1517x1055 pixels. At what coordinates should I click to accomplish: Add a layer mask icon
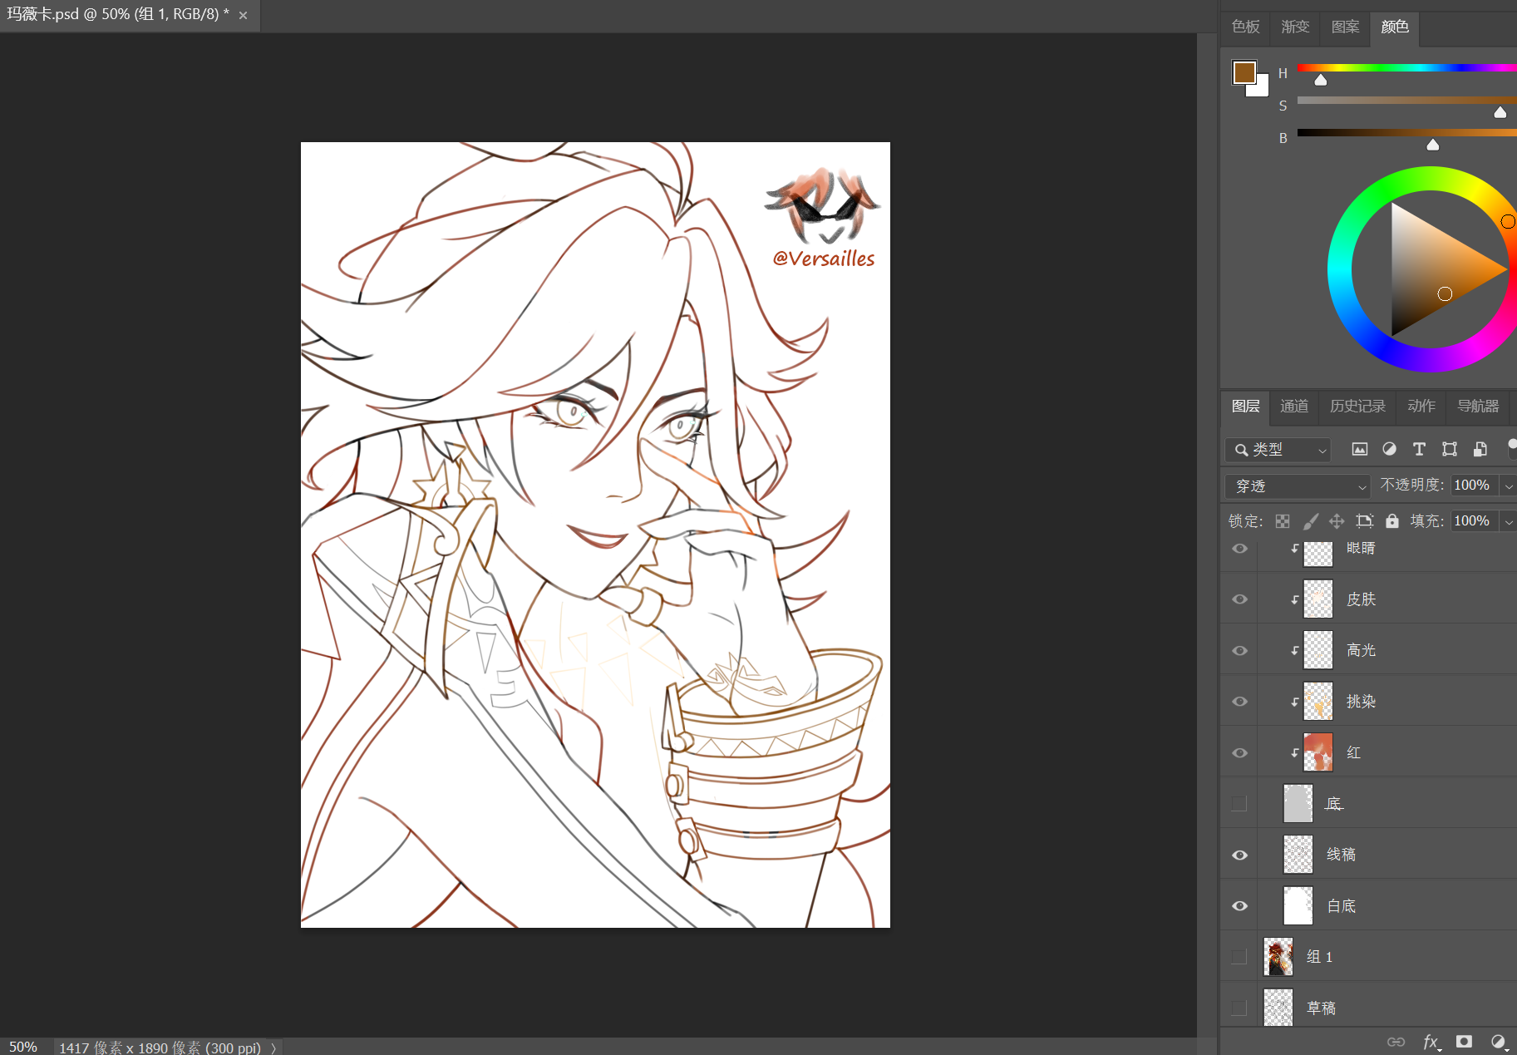1465,1042
